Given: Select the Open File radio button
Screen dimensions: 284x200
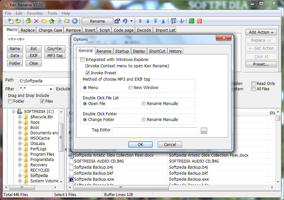Looking at the screenshot, I should [85, 104].
